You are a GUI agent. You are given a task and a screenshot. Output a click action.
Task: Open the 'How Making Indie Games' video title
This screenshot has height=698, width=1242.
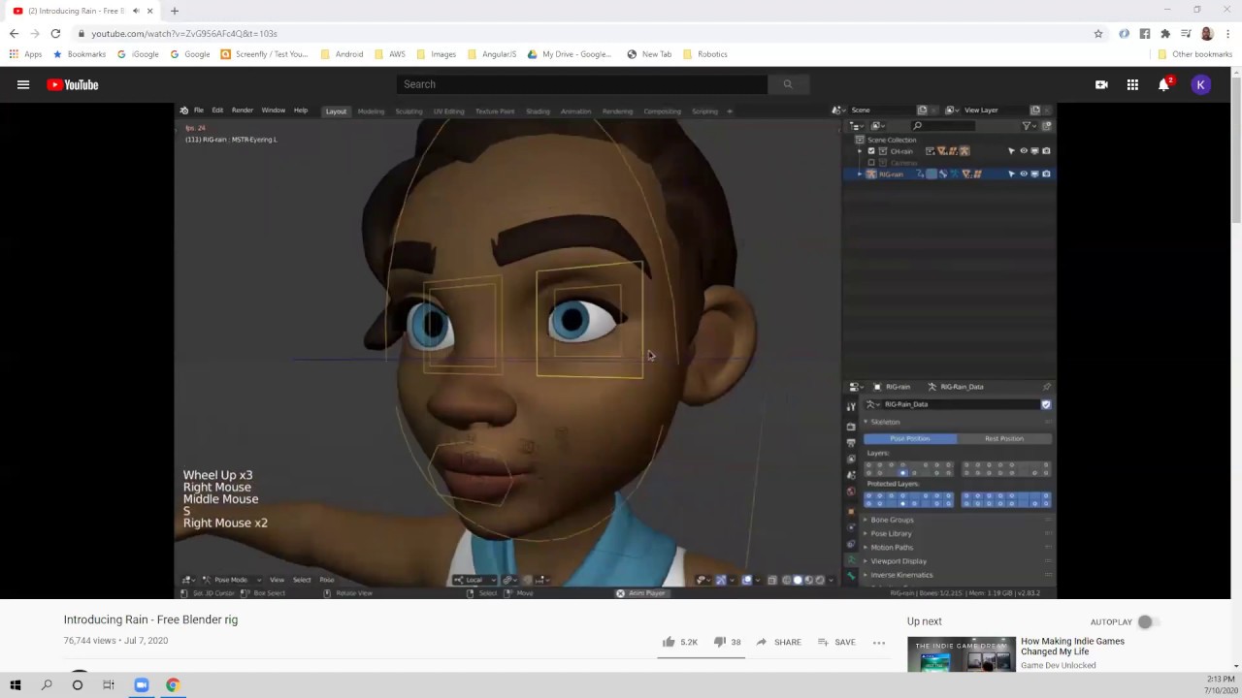pos(1072,647)
